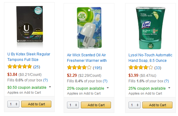Click the Air Wick star rating icons
Viewport: 178px width, 116px height.
point(79,68)
